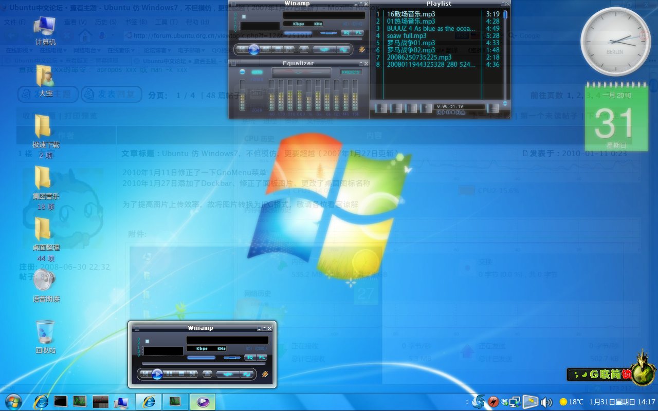Open the Start menu orb

13,402
